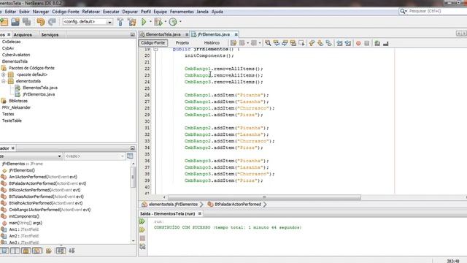Click the Shift Line Left icon

click(x=339, y=43)
